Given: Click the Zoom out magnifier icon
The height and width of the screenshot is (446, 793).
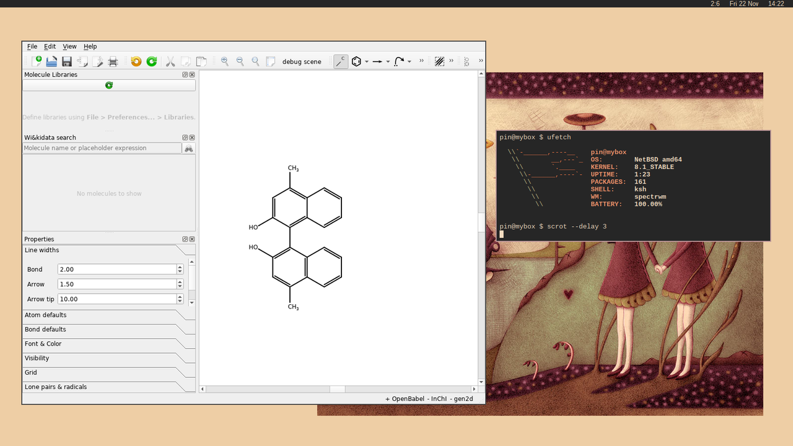Looking at the screenshot, I should [x=240, y=61].
